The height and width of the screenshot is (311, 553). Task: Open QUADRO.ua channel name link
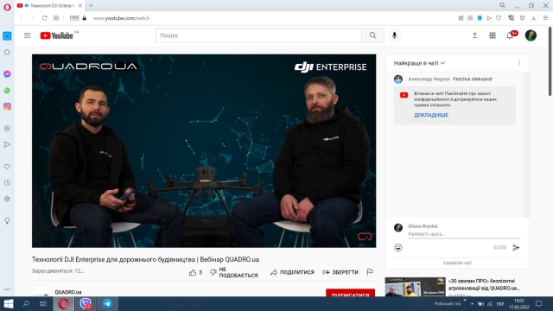click(68, 292)
